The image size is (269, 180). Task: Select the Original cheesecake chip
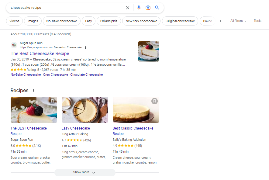click(180, 21)
